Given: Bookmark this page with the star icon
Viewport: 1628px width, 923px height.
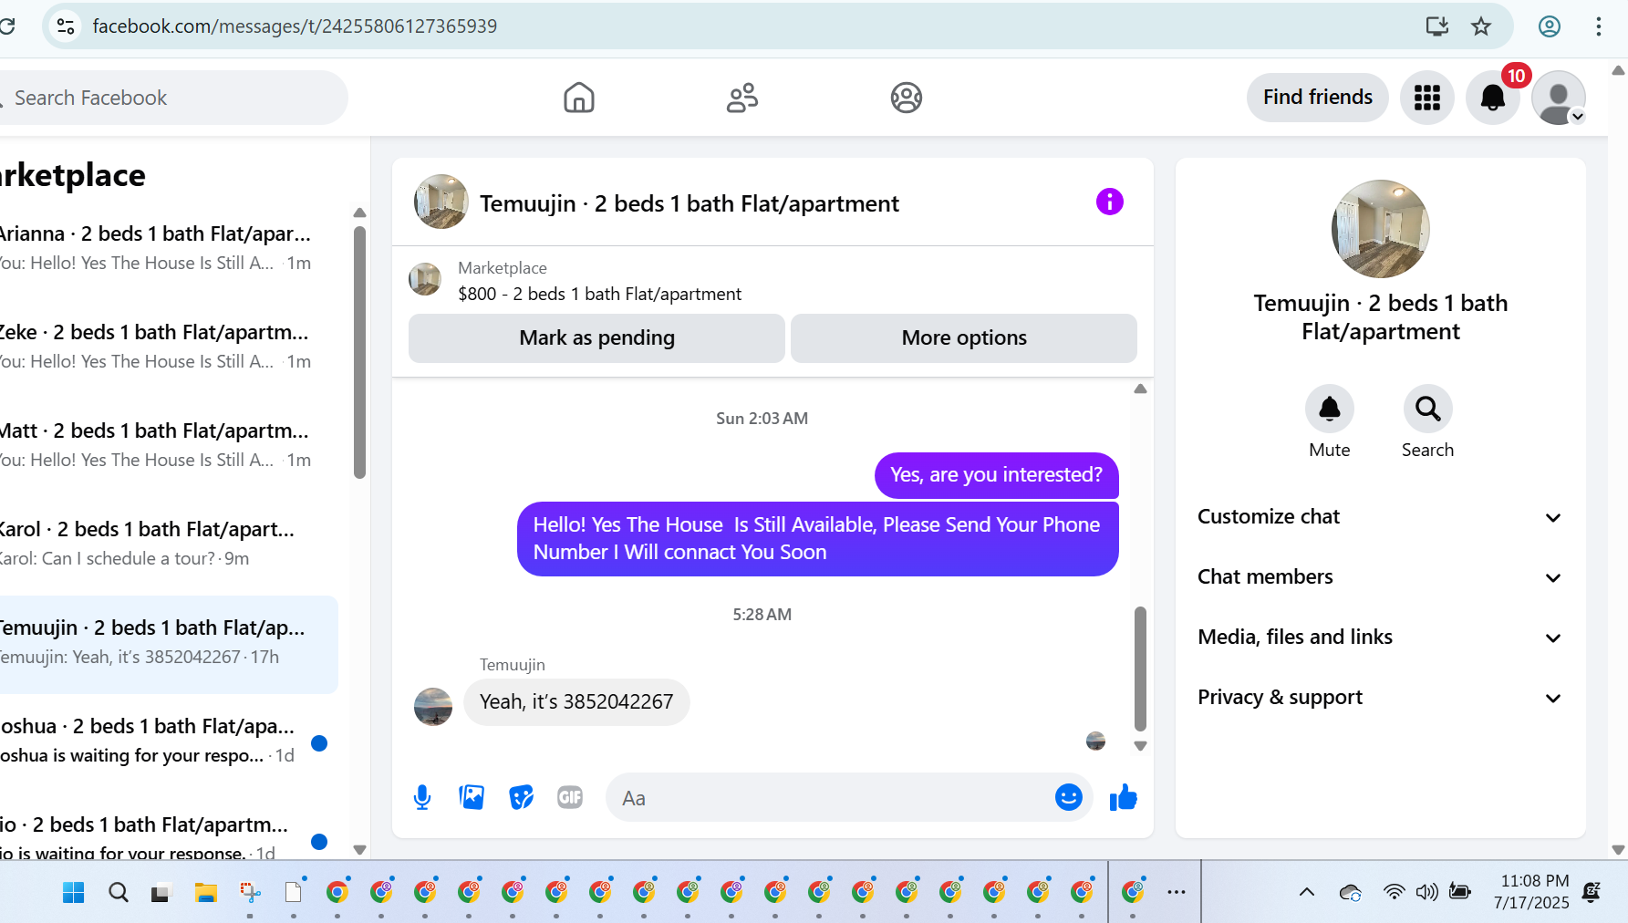Looking at the screenshot, I should (x=1481, y=26).
